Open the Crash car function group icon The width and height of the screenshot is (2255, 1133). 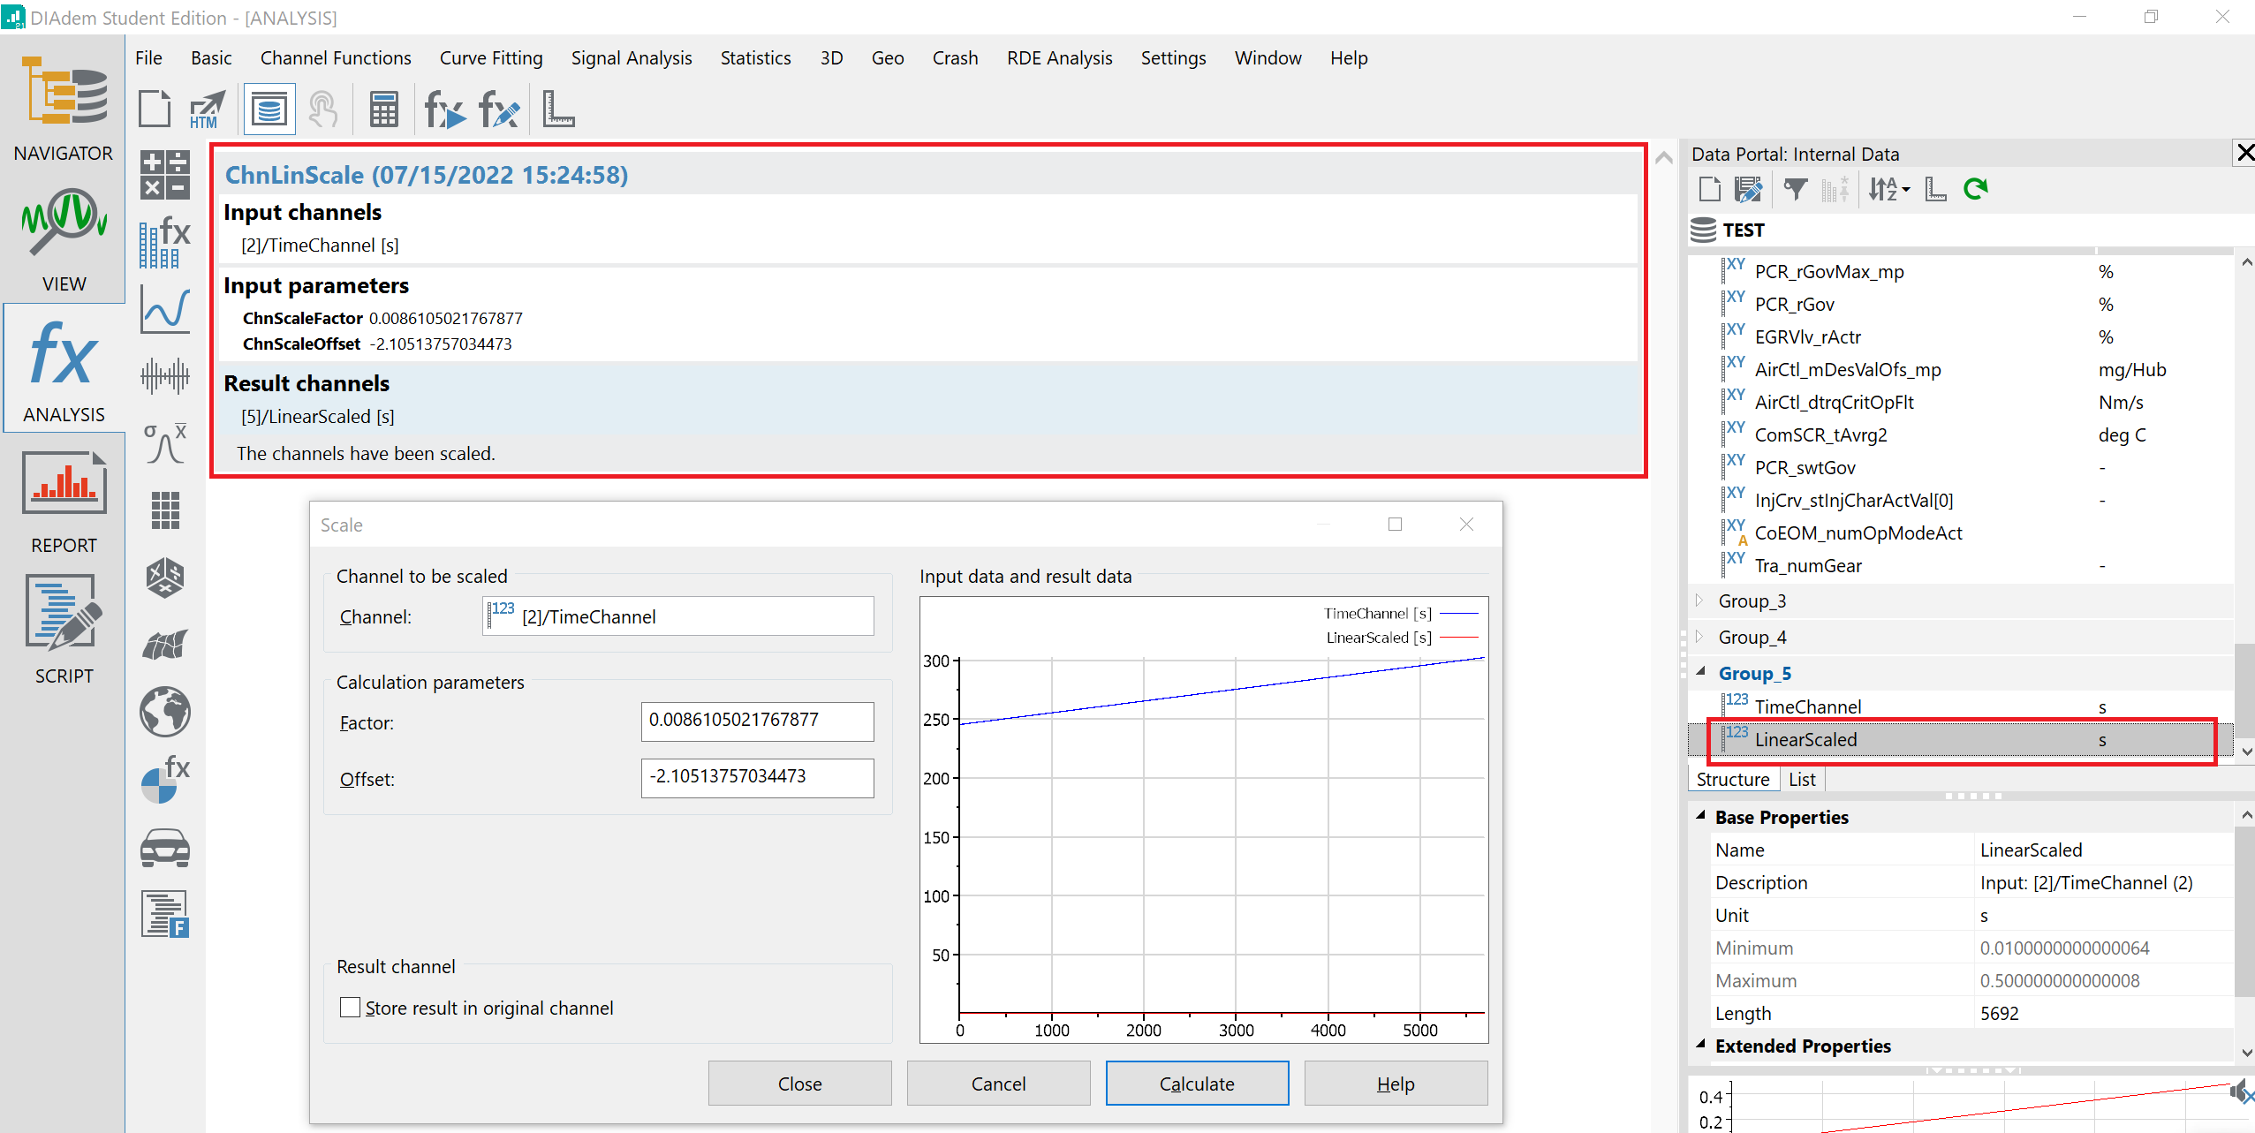coord(165,847)
